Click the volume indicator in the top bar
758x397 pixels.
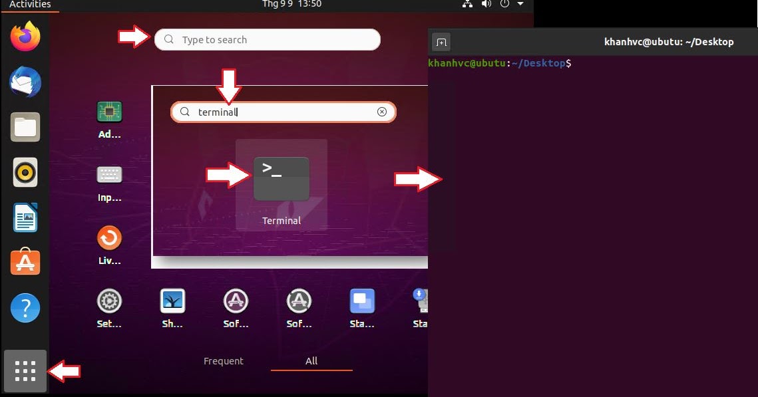(486, 4)
